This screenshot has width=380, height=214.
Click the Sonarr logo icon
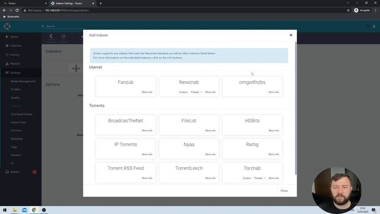(x=7, y=26)
